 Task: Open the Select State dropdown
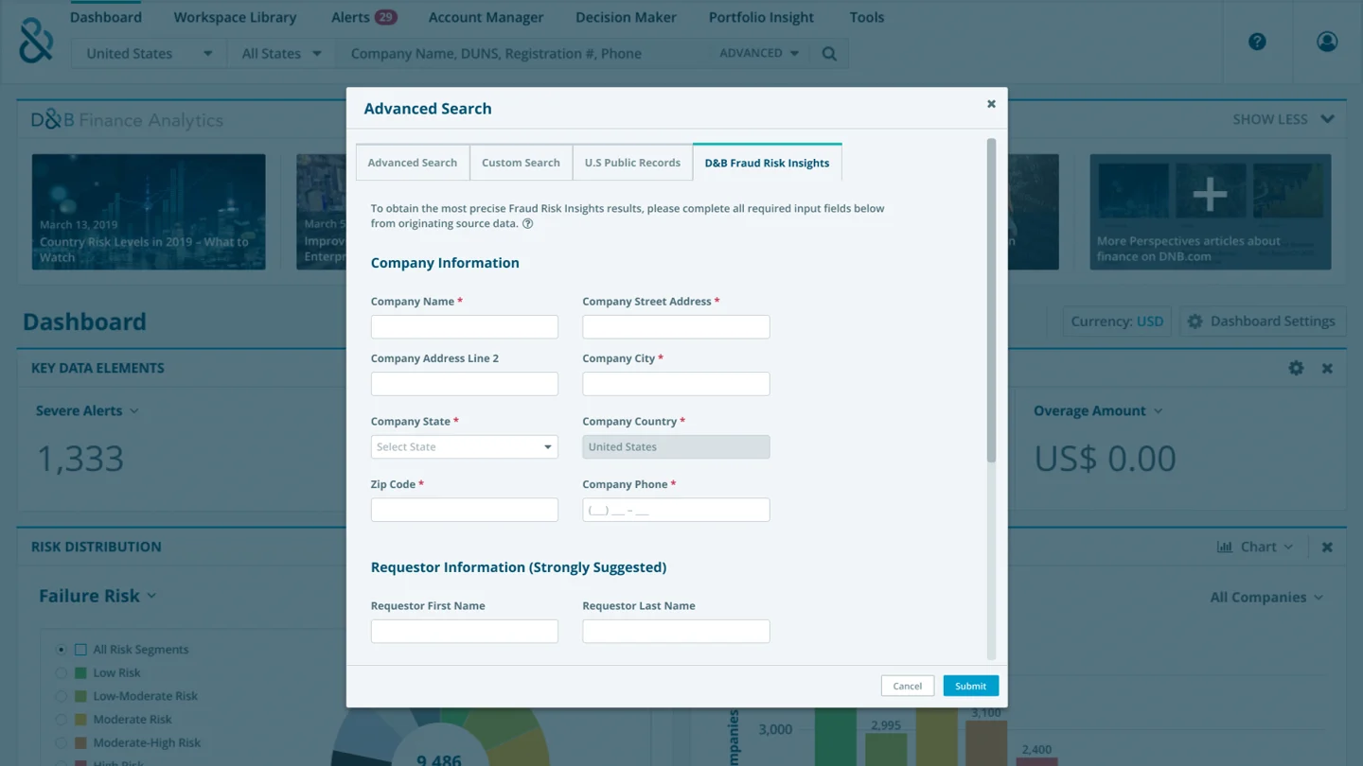point(464,446)
